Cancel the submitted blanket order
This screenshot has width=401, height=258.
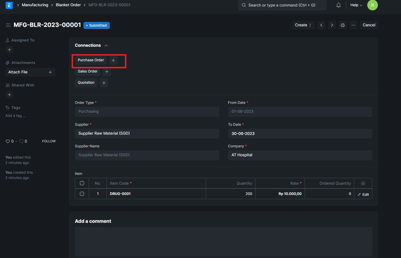(369, 25)
